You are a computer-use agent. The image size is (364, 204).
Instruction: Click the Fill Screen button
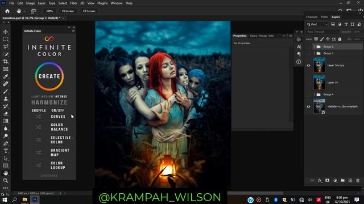click(x=89, y=11)
